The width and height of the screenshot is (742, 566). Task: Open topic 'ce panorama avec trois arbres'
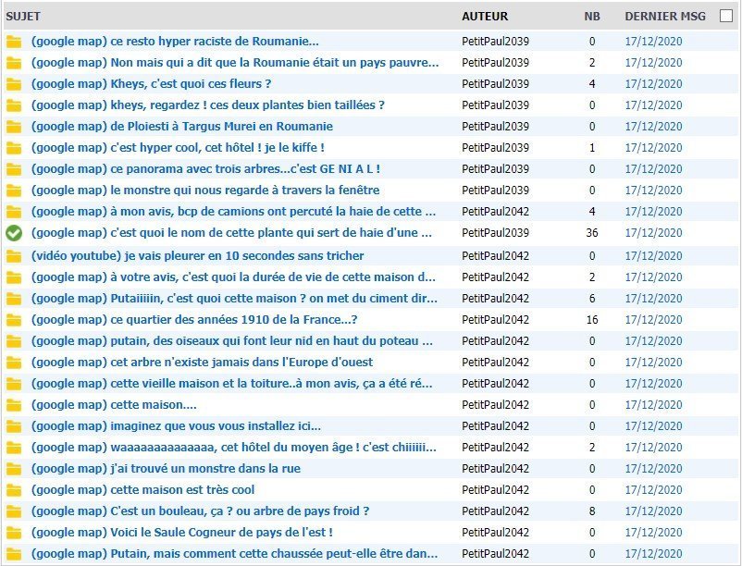click(x=205, y=169)
